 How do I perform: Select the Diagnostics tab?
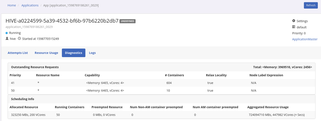[73, 53]
